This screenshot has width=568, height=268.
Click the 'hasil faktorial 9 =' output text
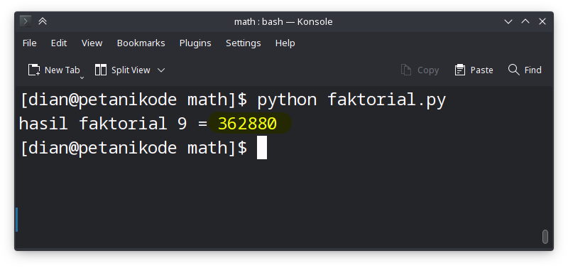(113, 124)
